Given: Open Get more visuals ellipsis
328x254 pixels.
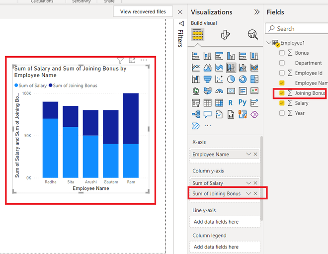Looking at the screenshot, I should tap(208, 126).
